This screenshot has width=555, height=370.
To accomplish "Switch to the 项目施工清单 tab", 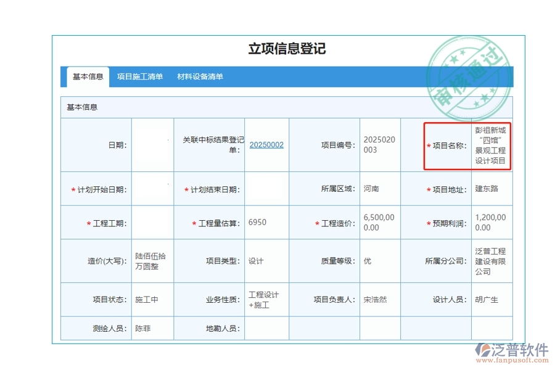I will (x=139, y=76).
